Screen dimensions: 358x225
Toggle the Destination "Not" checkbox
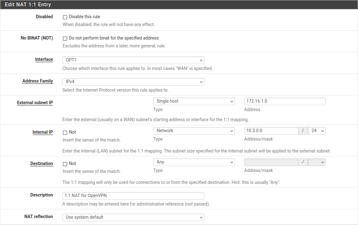coord(65,164)
